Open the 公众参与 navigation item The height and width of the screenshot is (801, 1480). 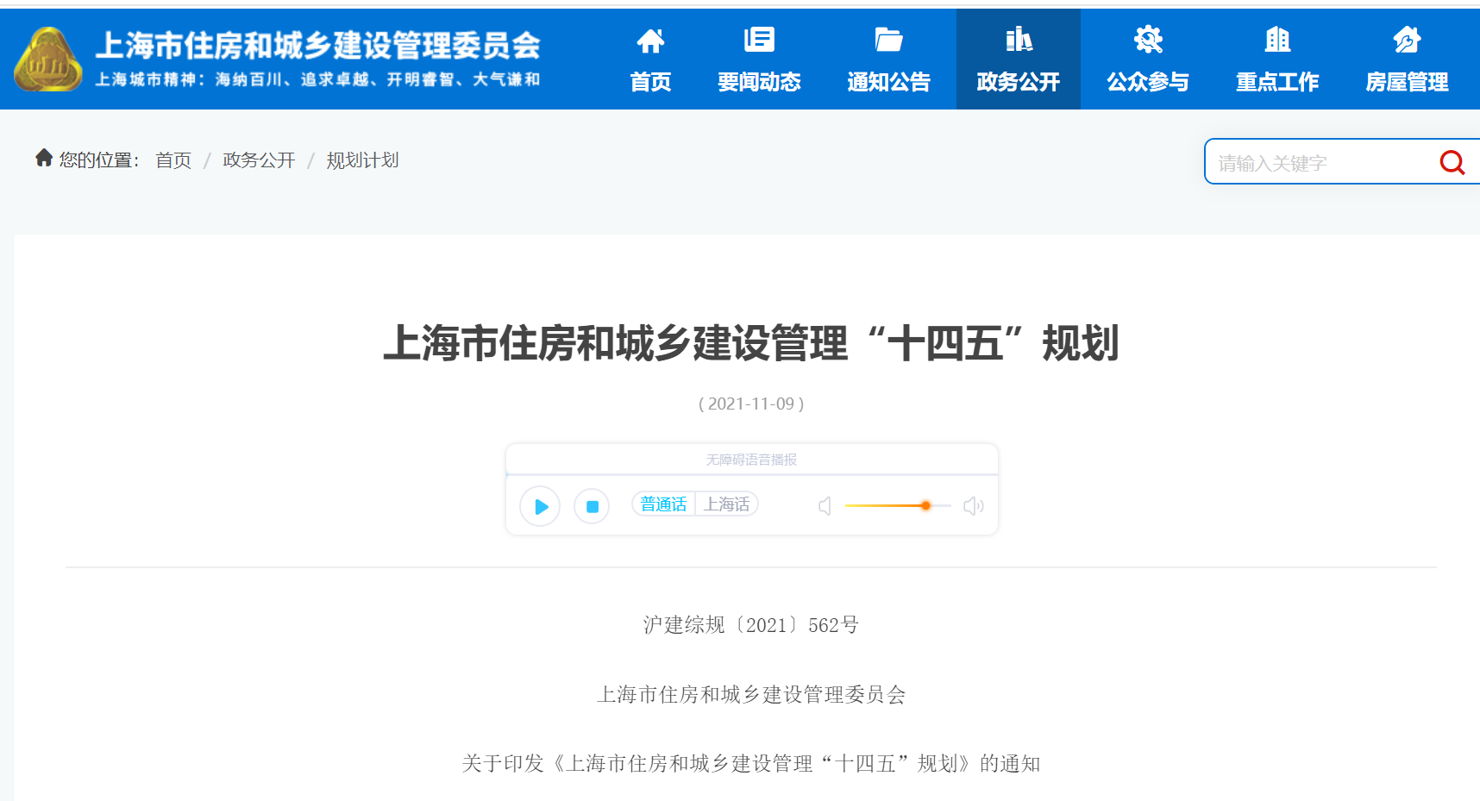pos(1148,59)
